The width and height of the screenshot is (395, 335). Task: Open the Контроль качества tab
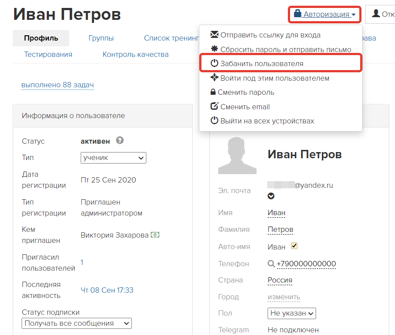[x=135, y=54]
